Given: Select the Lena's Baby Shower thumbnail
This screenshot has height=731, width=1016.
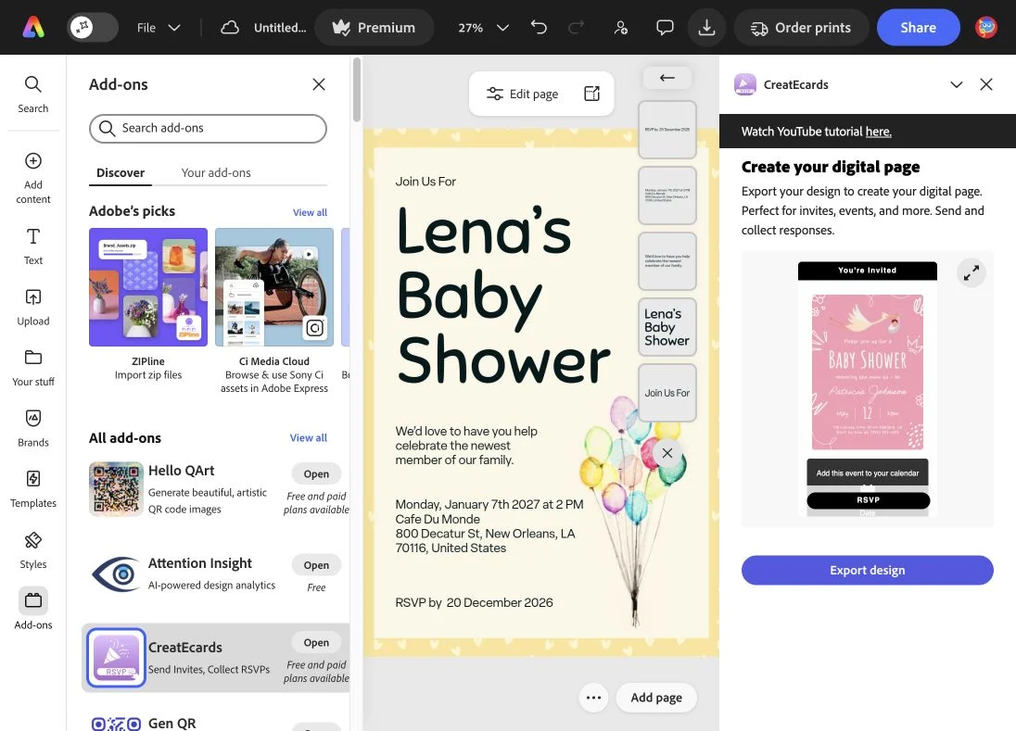Looking at the screenshot, I should click(667, 327).
